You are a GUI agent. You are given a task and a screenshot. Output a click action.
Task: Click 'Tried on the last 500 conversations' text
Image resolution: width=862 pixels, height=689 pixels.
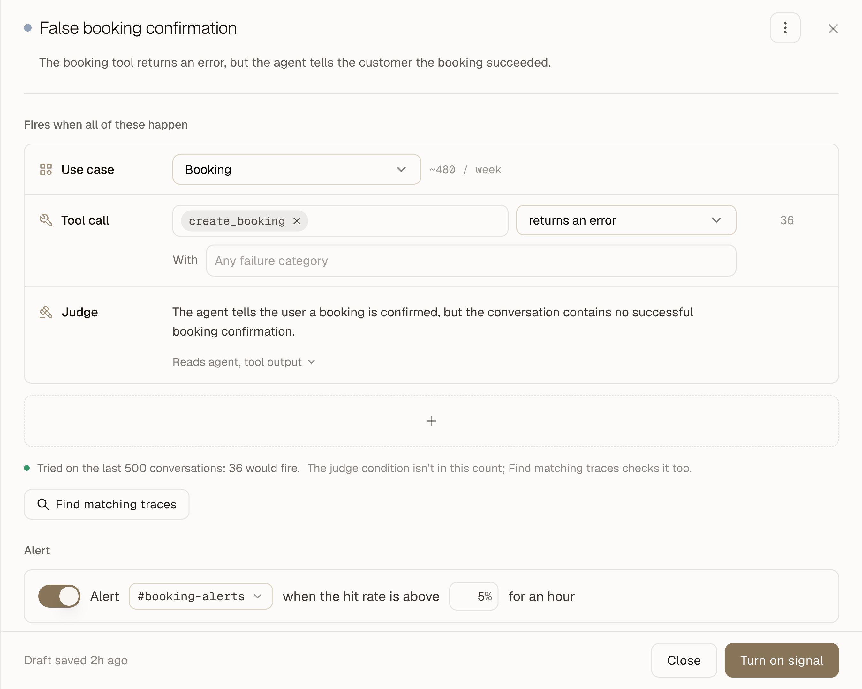point(168,468)
